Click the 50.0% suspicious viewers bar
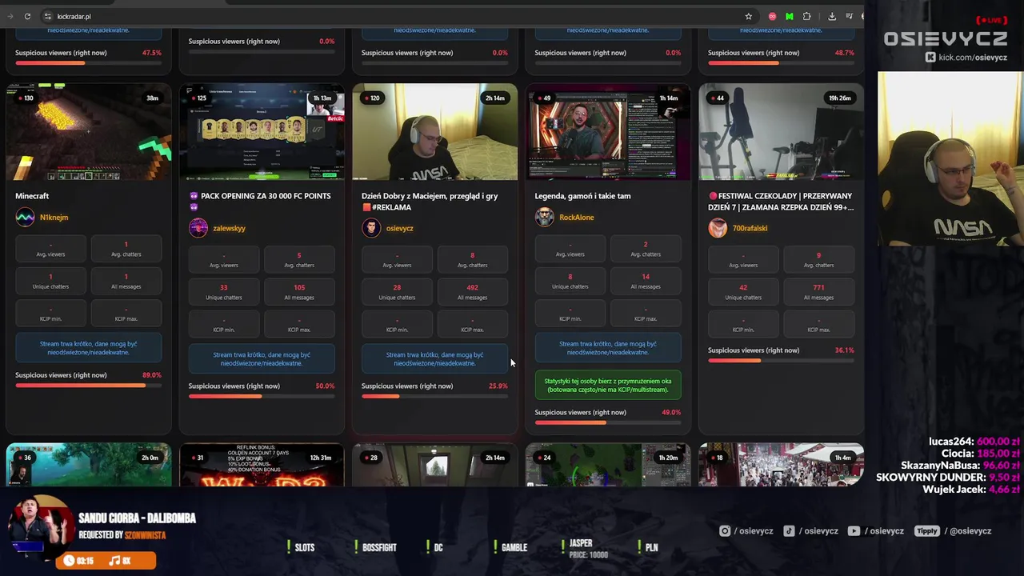The height and width of the screenshot is (576, 1024). tap(262, 397)
